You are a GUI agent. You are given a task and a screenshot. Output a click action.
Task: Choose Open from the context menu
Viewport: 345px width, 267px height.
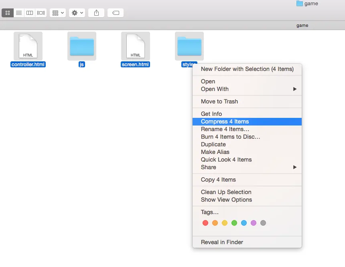(x=247, y=81)
